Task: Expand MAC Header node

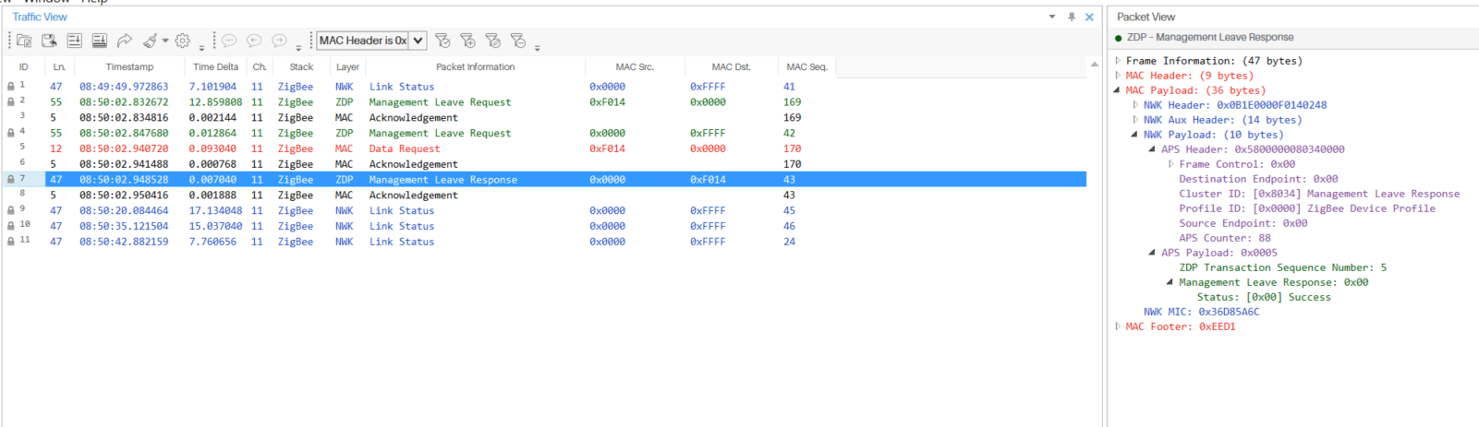Action: (1118, 76)
